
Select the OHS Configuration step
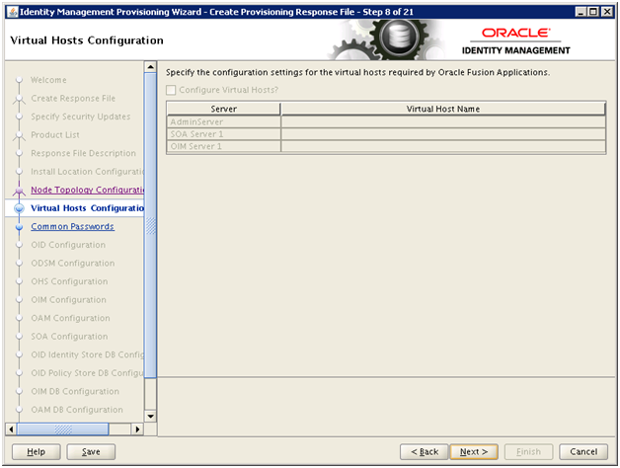tap(69, 281)
